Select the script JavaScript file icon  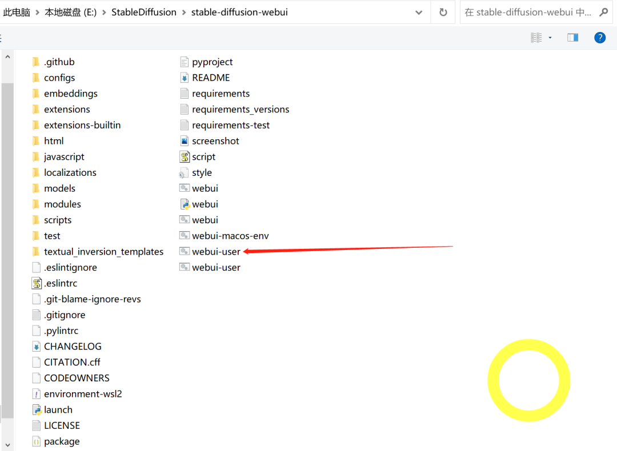click(185, 156)
